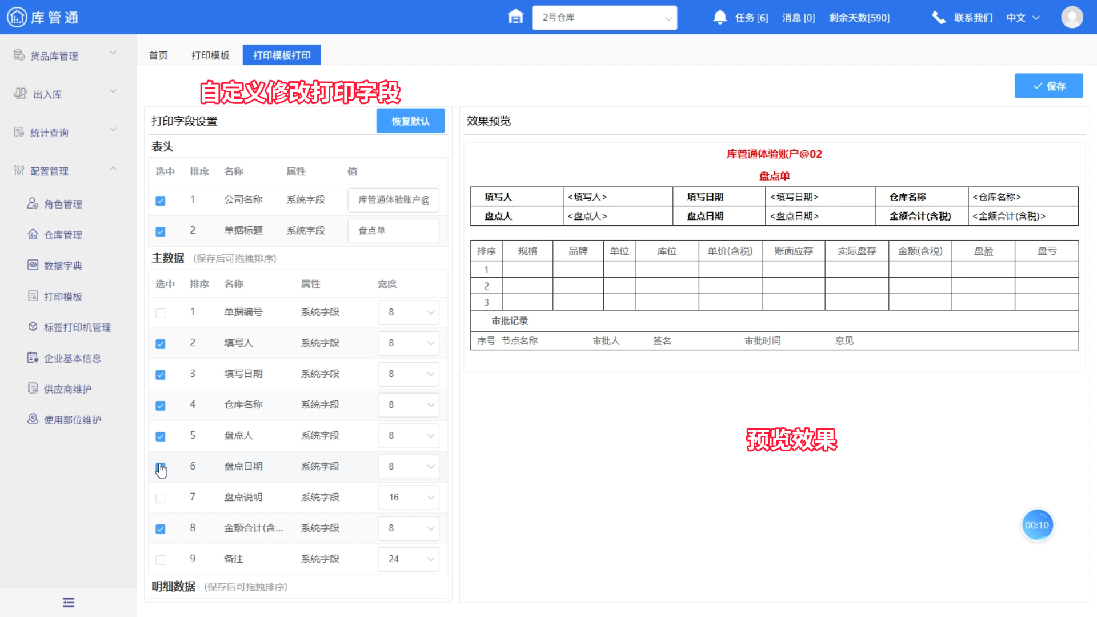Uncheck the 填写日期 field checkbox
The image size is (1097, 617).
click(x=161, y=375)
